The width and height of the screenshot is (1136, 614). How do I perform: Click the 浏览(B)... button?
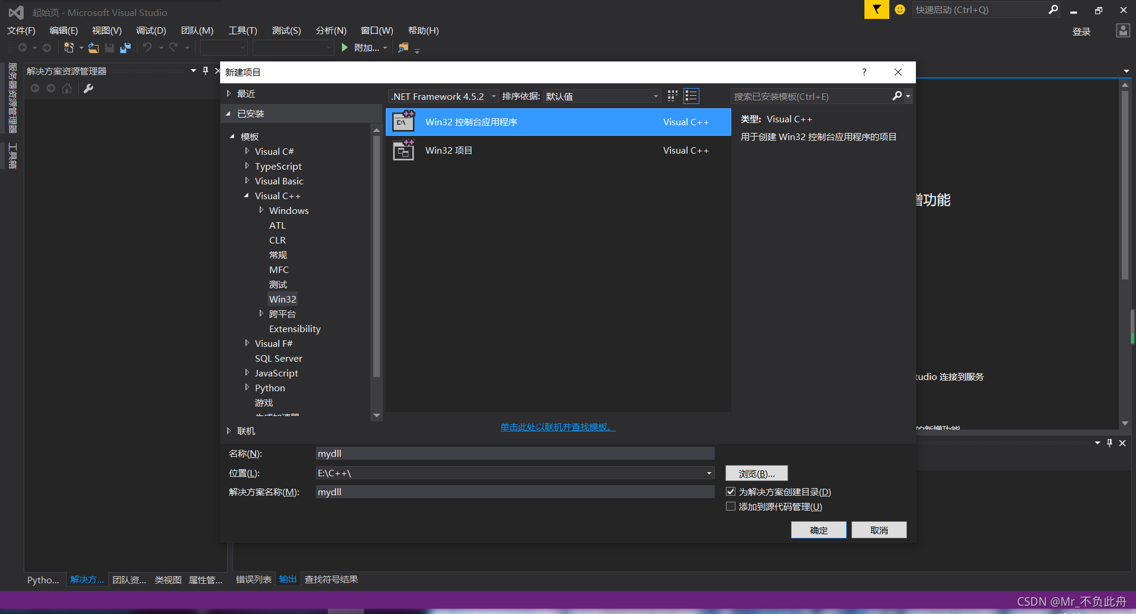coord(757,473)
